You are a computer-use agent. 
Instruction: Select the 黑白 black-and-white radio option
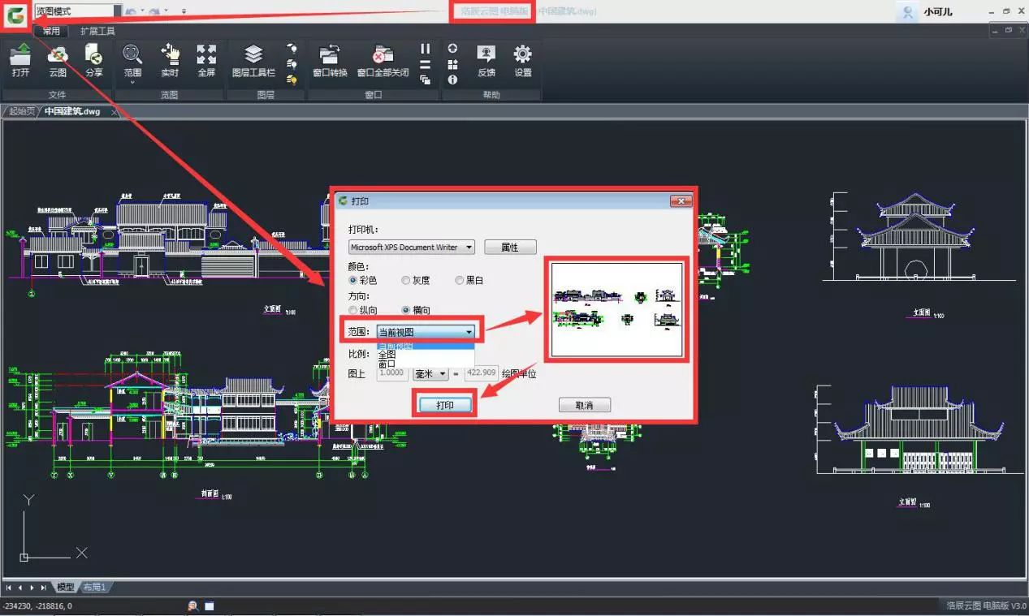(x=460, y=280)
